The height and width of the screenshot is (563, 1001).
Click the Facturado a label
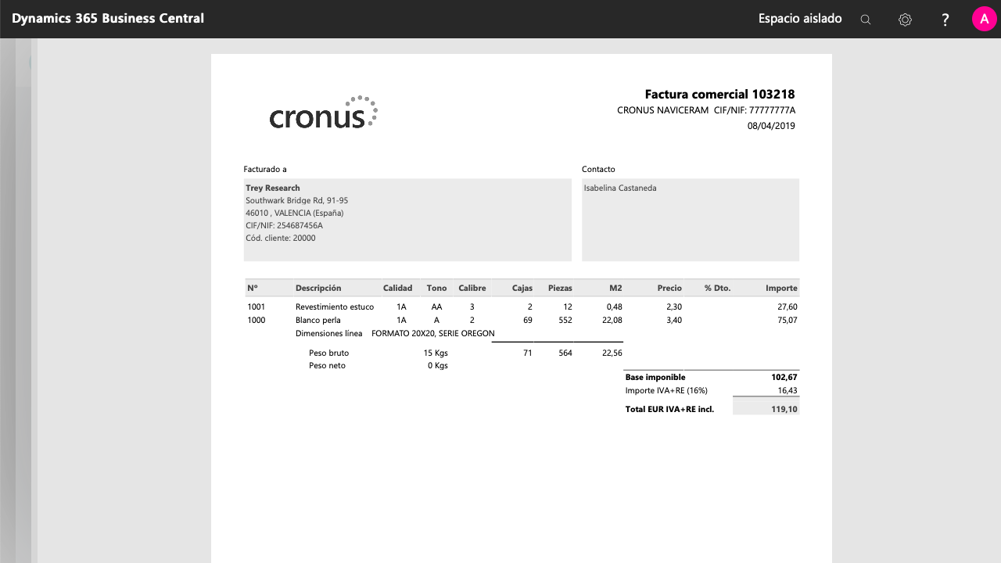265,169
